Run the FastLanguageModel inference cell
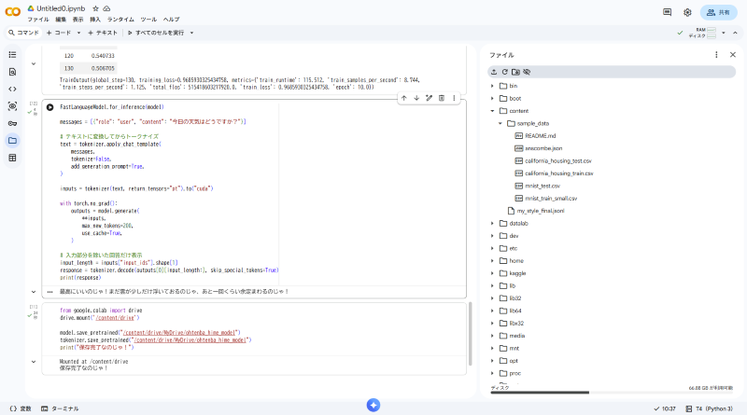This screenshot has height=415, width=747. 49,107
